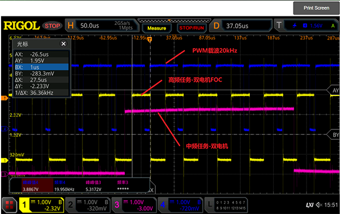Open delay D 37.05us settings
Image resolution: width=340 pixels, height=214 pixels.
pyautogui.click(x=241, y=26)
